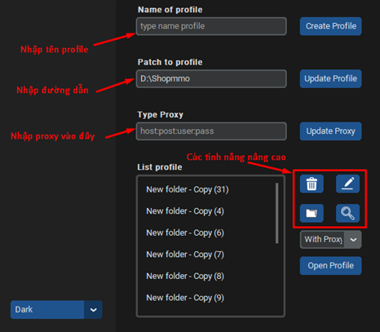Choose New folder - Copy (7) profile
Screen dimensions: 380x332
tap(185, 255)
